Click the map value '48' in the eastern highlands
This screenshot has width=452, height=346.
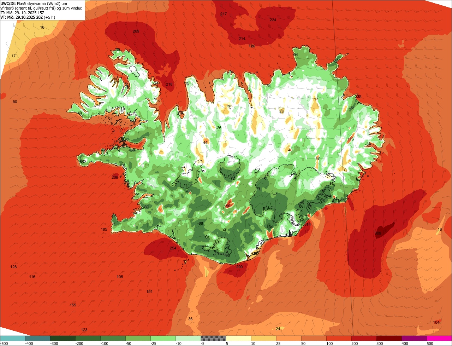pos(290,150)
